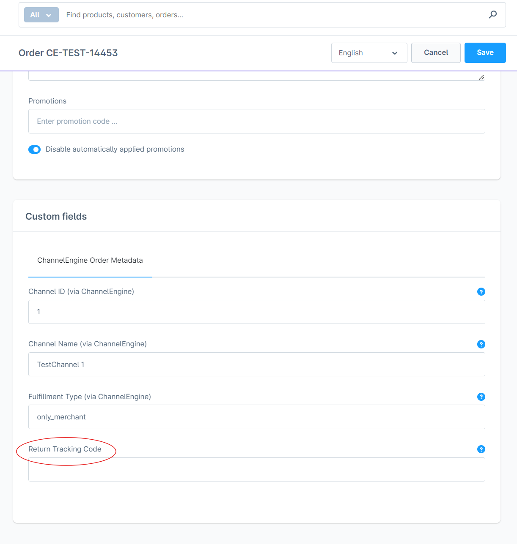
Task: Show help for Channel Name field
Action: (x=481, y=344)
